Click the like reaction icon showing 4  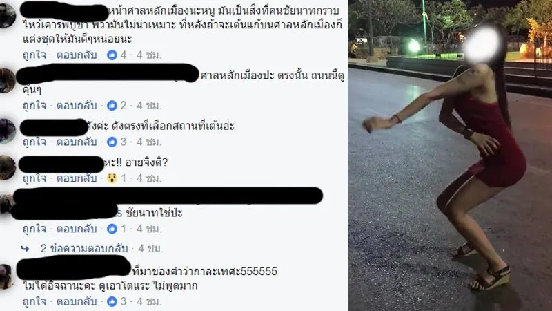coord(112,55)
